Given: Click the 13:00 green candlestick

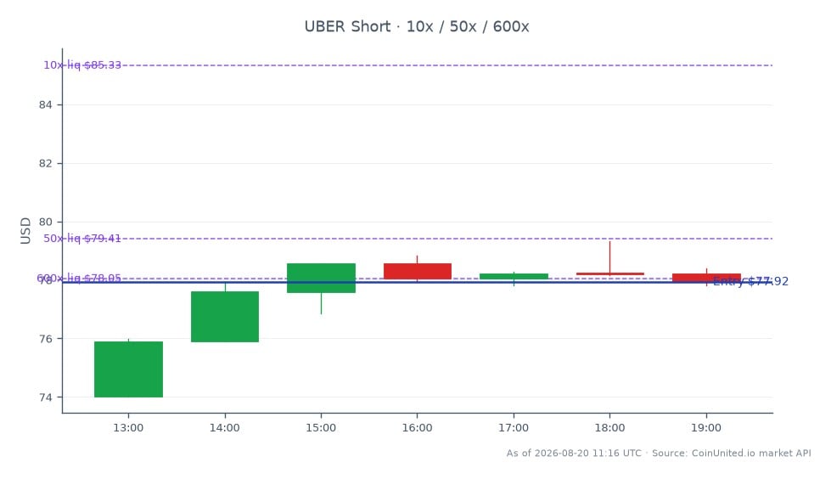Looking at the screenshot, I should [128, 369].
